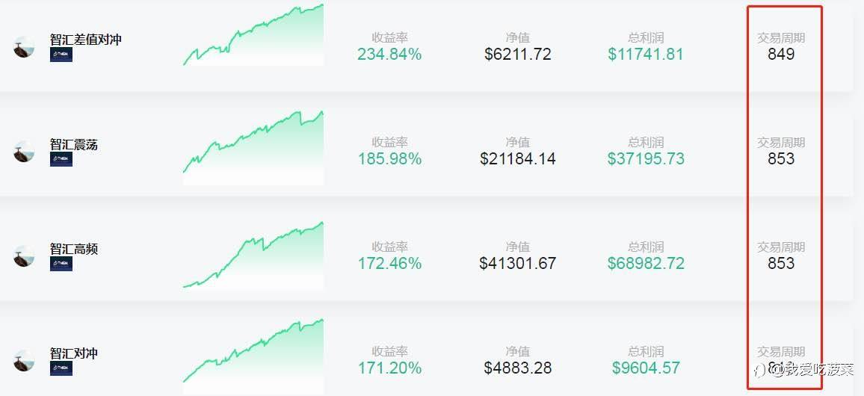Click broker badge under 智汇差值对冲
The image size is (864, 396).
coord(61,55)
